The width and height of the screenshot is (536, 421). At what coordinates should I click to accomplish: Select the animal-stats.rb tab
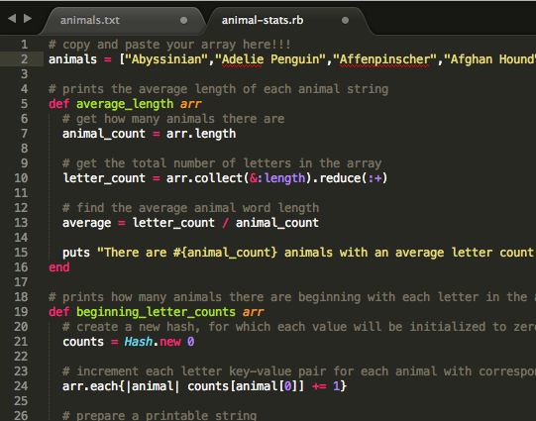(x=263, y=20)
